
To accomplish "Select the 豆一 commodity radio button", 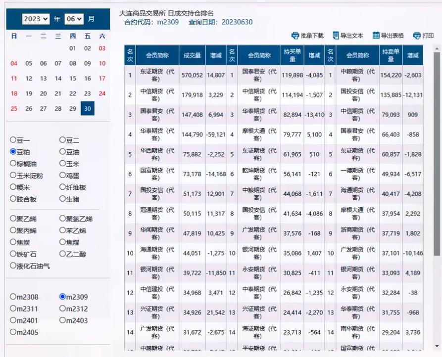I will click(x=13, y=141).
